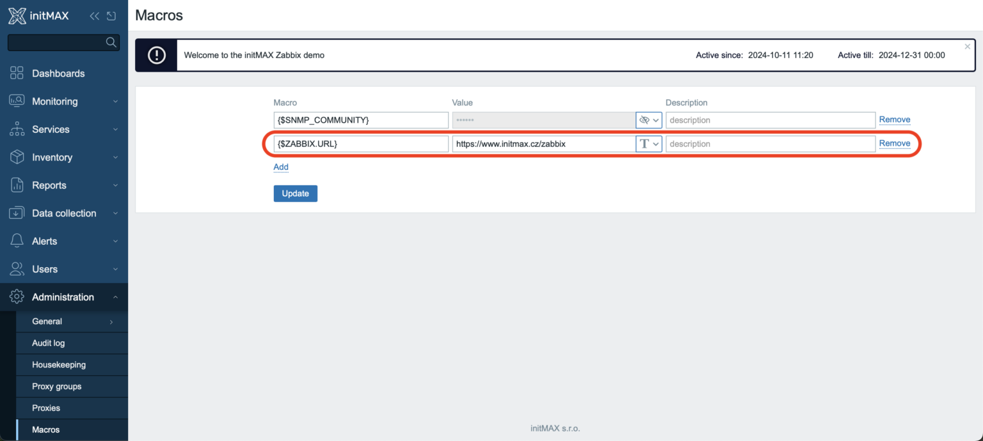Select Housekeeping in Administration submenu
983x441 pixels.
pos(59,365)
